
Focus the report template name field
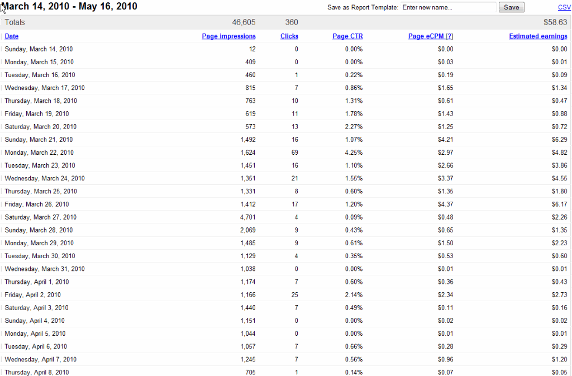(x=448, y=7)
